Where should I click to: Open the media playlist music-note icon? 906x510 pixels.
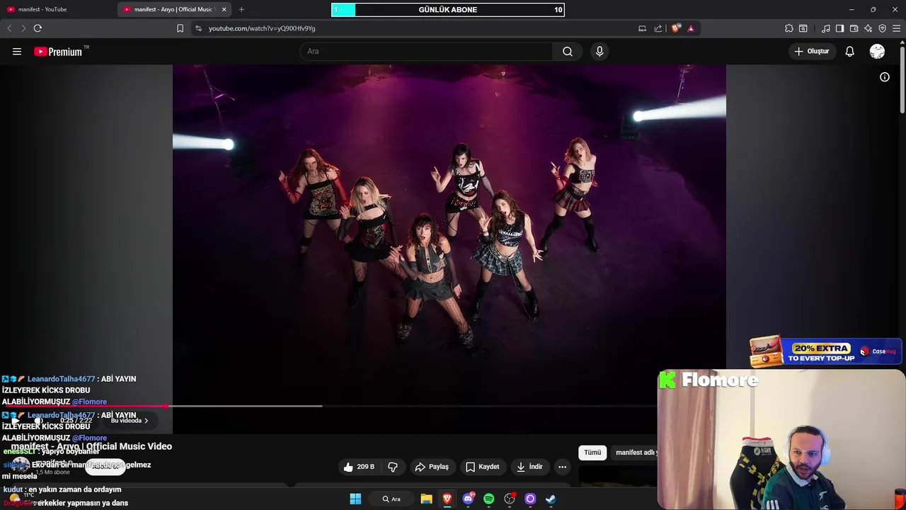tap(826, 28)
